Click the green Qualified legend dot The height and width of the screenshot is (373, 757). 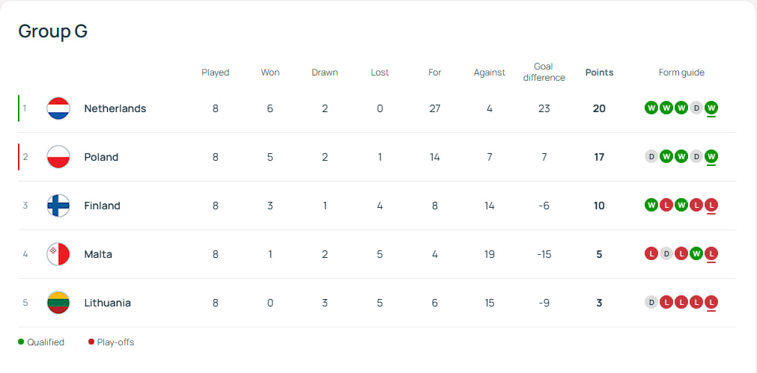pos(21,342)
